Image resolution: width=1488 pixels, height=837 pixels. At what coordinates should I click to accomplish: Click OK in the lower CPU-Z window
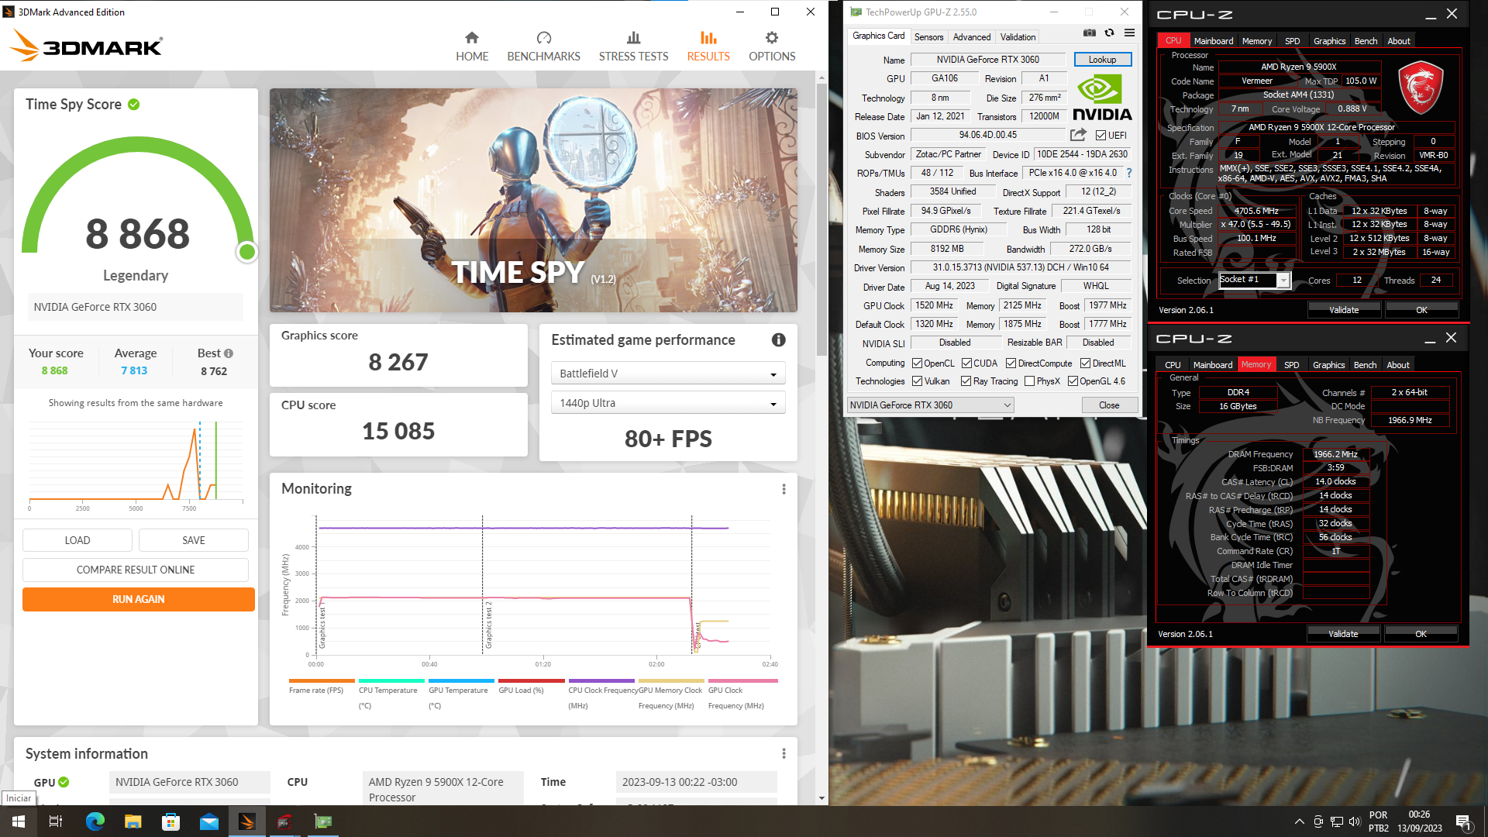coord(1421,633)
